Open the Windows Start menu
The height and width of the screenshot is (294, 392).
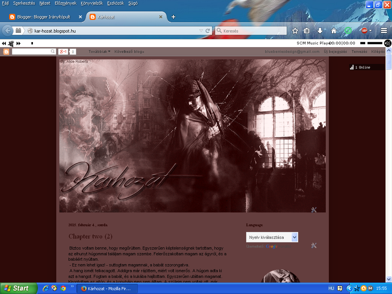coord(18,288)
